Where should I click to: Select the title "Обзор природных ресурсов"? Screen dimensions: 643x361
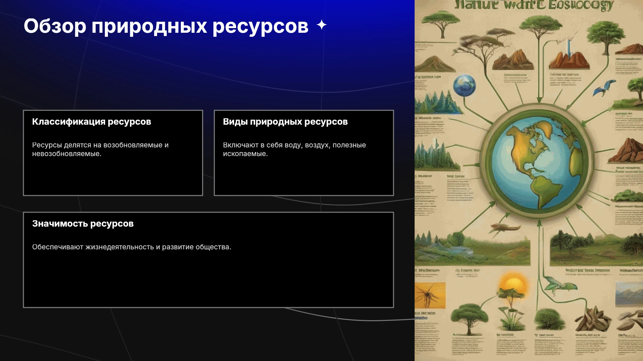(x=166, y=26)
